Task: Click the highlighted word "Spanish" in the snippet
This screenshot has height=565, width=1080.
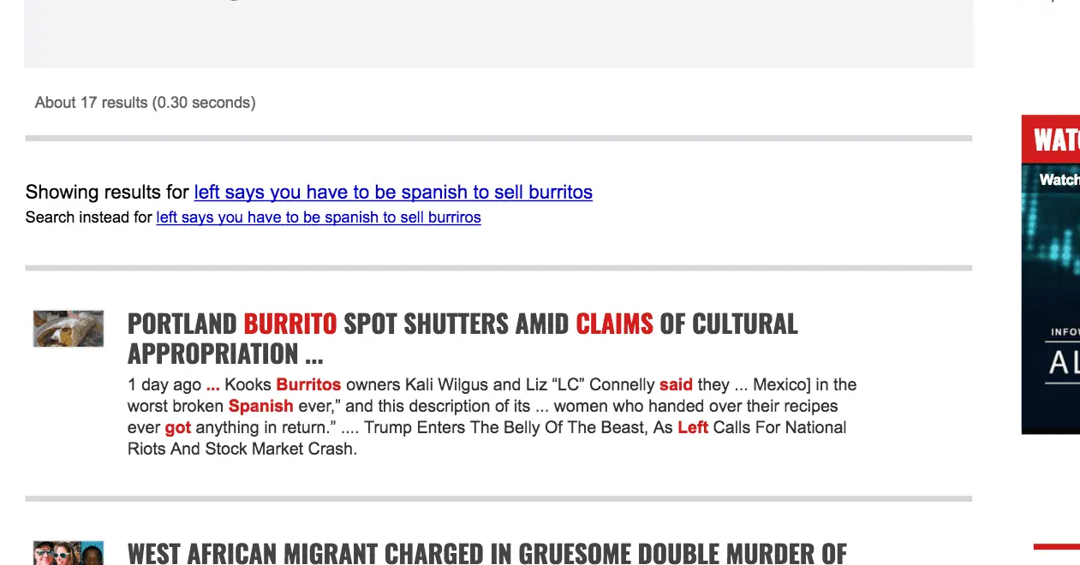Action: click(260, 406)
